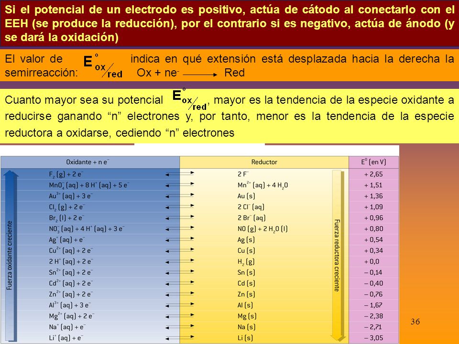The image size is (459, 344).
Task: Click the word 'Red' after the reaction arrow
Action: [x=234, y=73]
